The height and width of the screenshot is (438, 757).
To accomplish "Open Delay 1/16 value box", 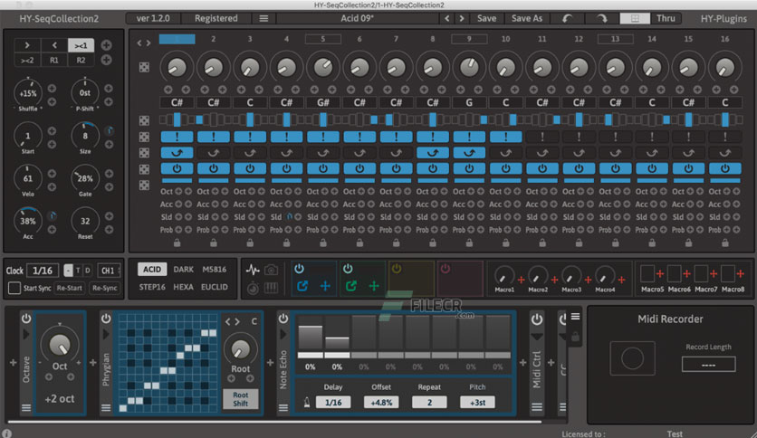I will coord(333,403).
